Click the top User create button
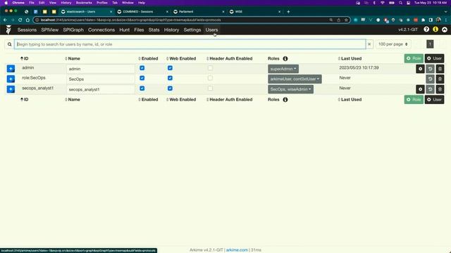Screen dimensions: 451x253 [434, 58]
